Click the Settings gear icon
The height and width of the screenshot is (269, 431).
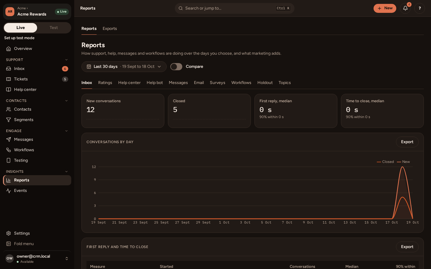(x=9, y=233)
